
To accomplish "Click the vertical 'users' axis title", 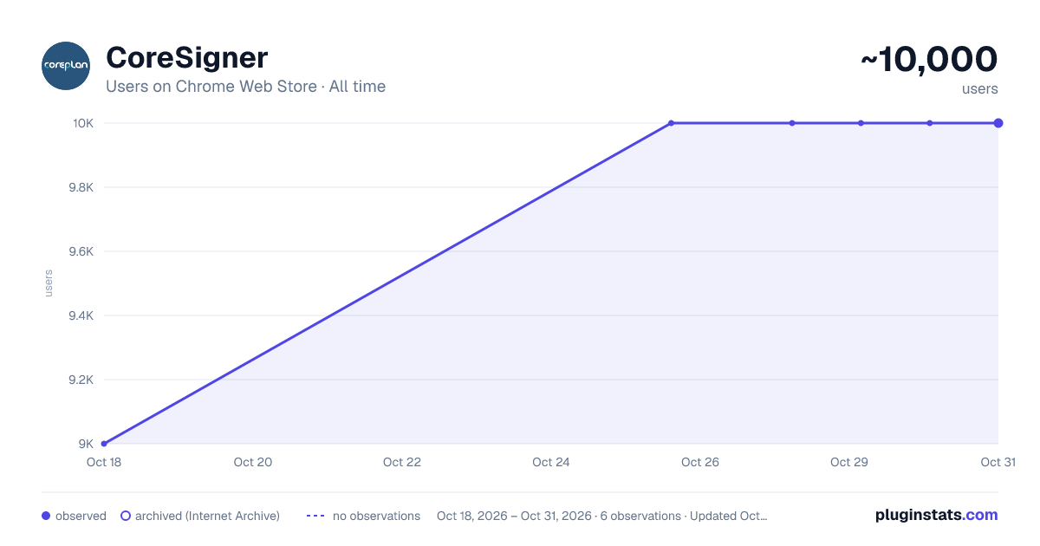I will (x=49, y=283).
